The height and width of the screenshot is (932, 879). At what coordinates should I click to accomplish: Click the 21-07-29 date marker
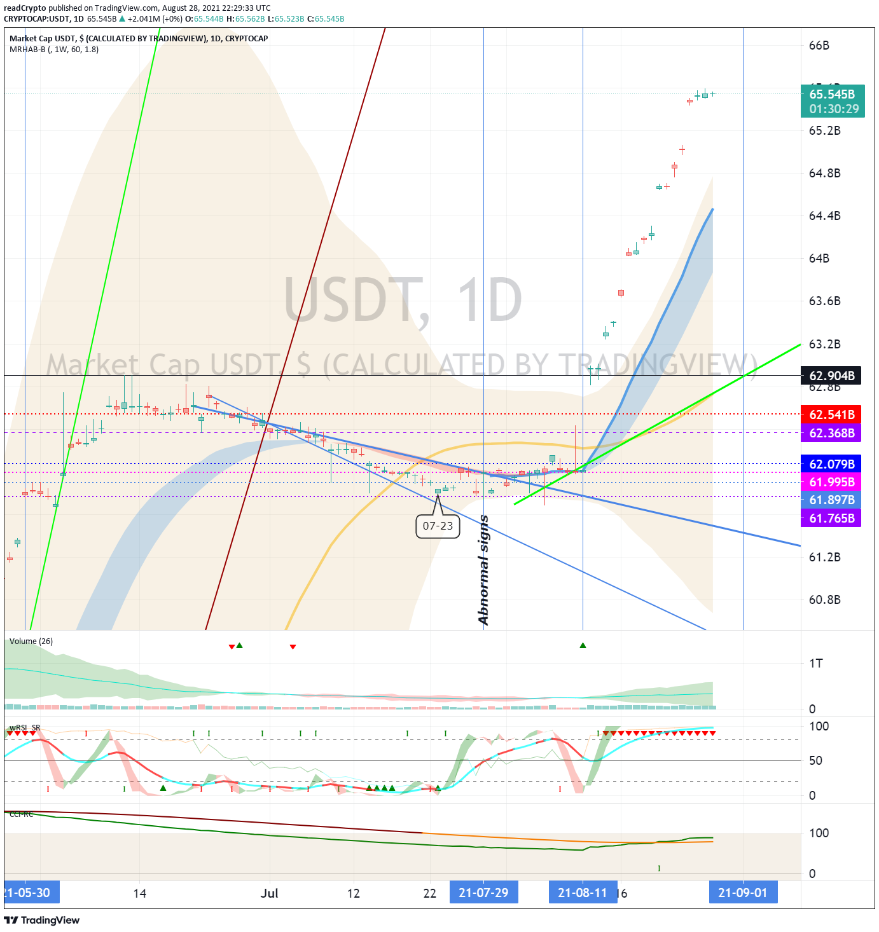(x=483, y=893)
